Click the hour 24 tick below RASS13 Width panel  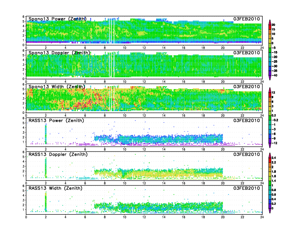(x=262, y=217)
